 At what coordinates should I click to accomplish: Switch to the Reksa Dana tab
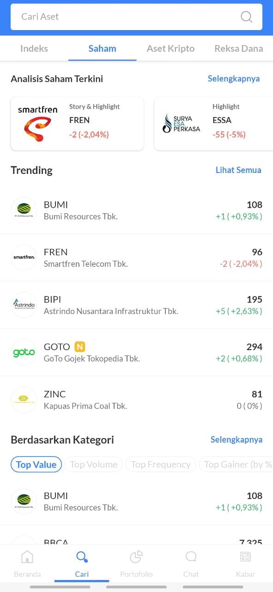point(239,49)
